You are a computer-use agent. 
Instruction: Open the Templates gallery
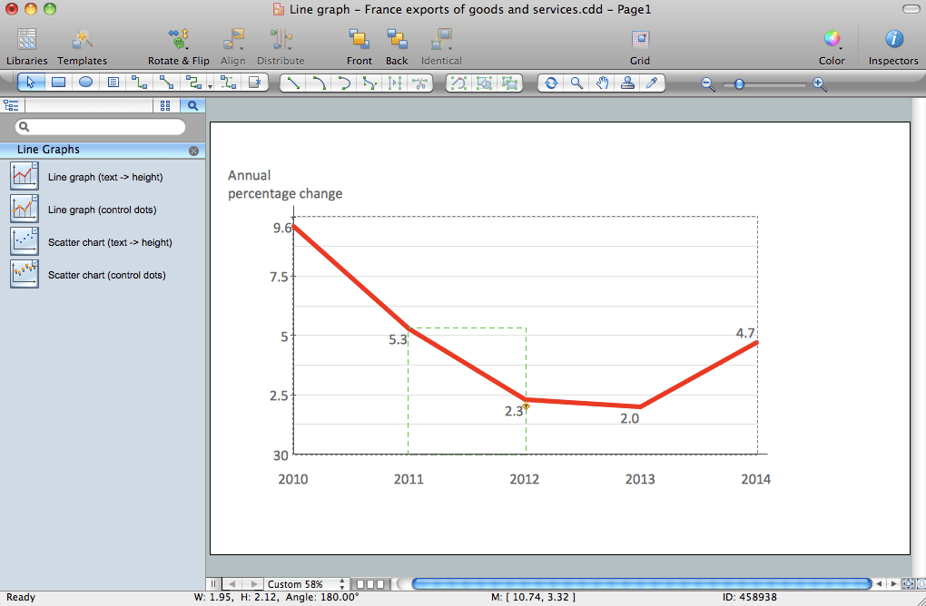82,47
